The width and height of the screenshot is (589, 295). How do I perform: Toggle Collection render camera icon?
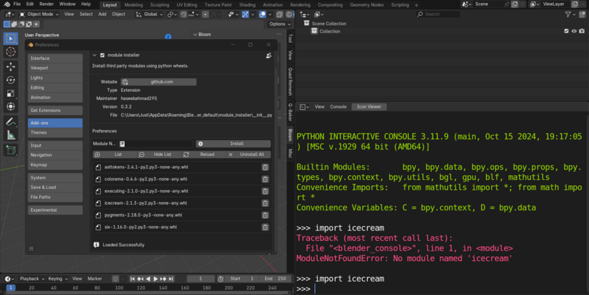pyautogui.click(x=582, y=31)
